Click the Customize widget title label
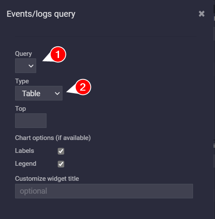Screen dimensions: 215x219 (x=47, y=179)
